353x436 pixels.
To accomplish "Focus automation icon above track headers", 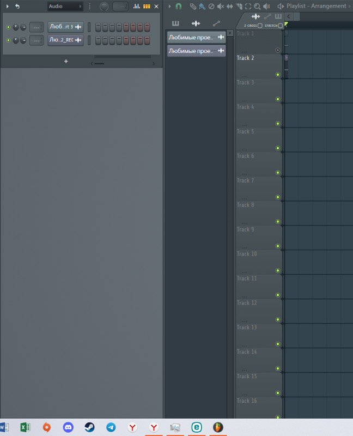I will (267, 17).
